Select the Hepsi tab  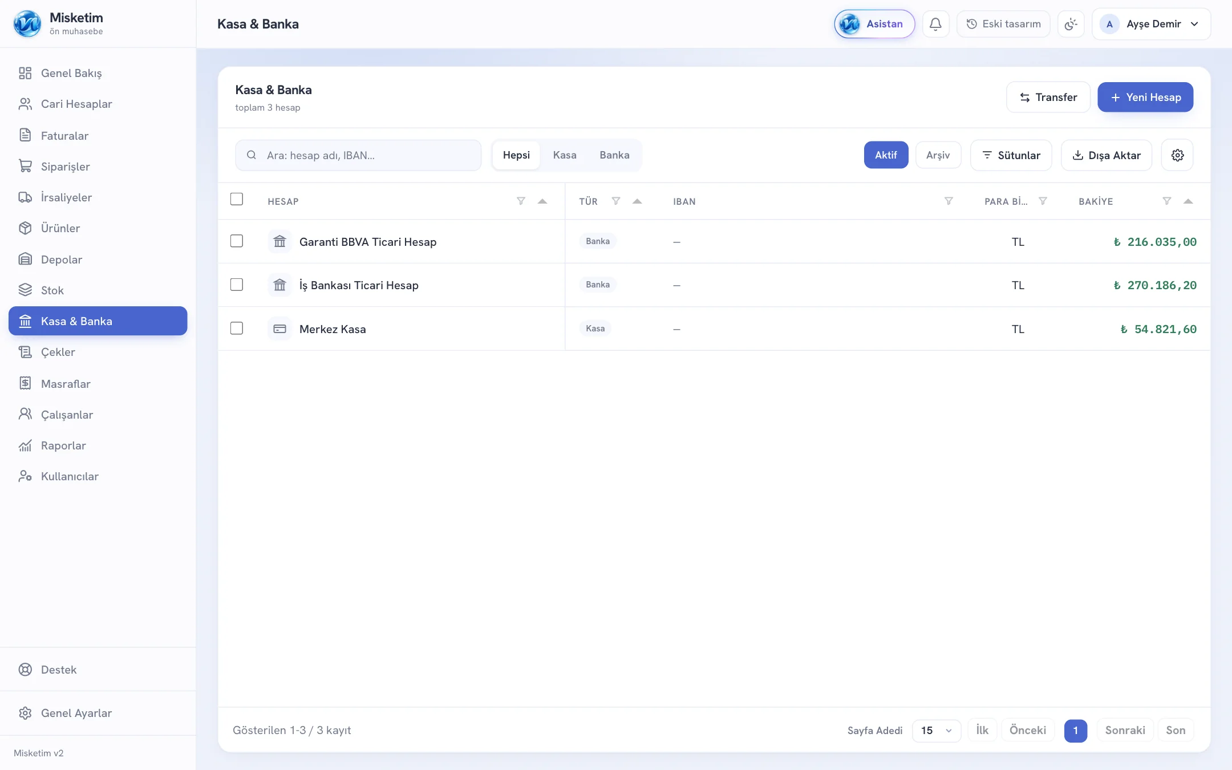click(516, 155)
